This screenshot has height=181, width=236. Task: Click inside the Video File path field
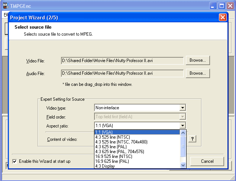[x=122, y=60]
